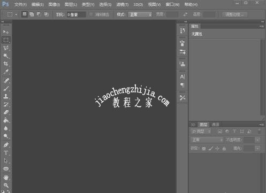Image resolution: width=266 pixels, height=193 pixels.
Task: Enable the New Selection mode button
Action: [x=25, y=14]
